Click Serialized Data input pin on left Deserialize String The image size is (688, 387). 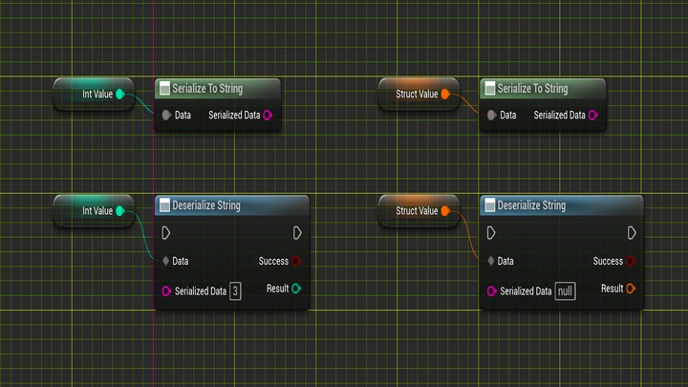(166, 290)
